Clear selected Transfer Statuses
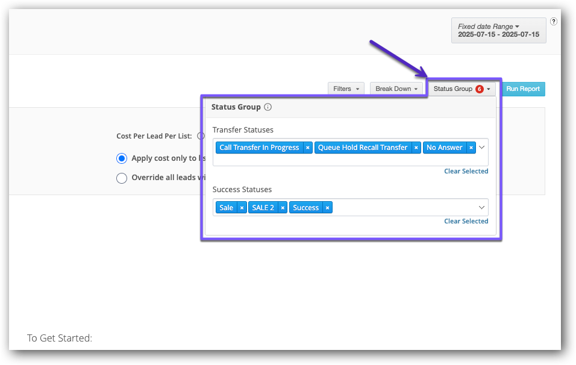Image resolution: width=576 pixels, height=365 pixels. [x=466, y=172]
